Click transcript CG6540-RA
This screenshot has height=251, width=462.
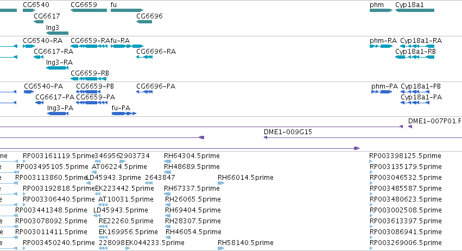pos(42,41)
